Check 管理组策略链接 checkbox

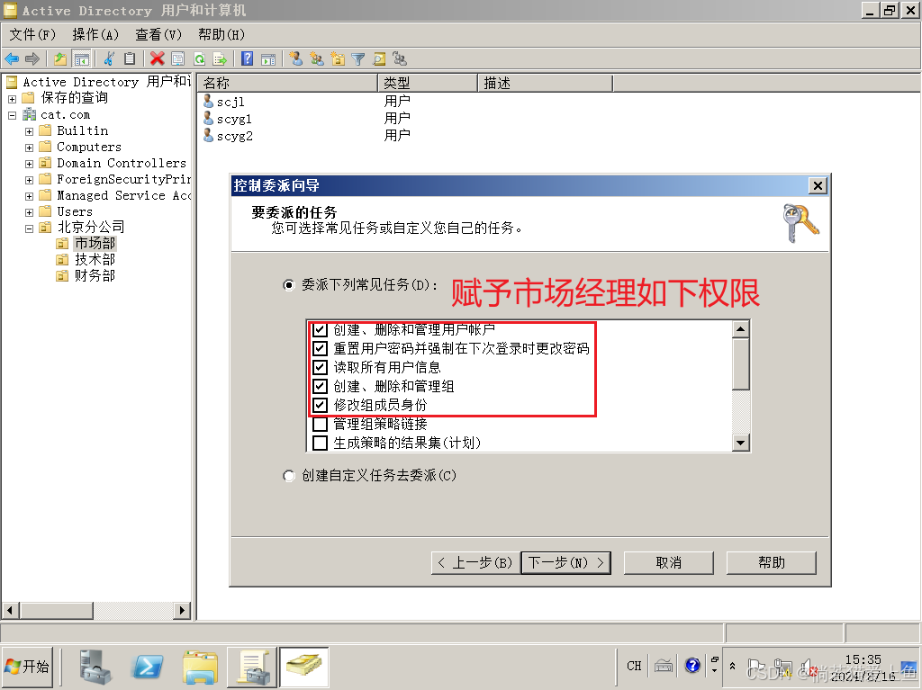point(320,424)
